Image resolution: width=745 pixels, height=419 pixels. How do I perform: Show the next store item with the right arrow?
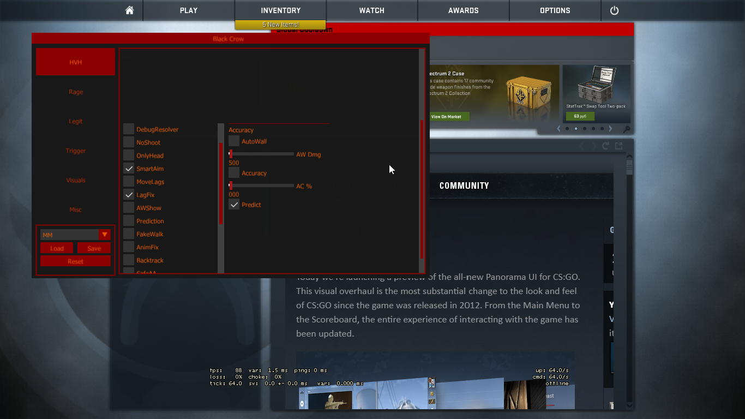610,129
